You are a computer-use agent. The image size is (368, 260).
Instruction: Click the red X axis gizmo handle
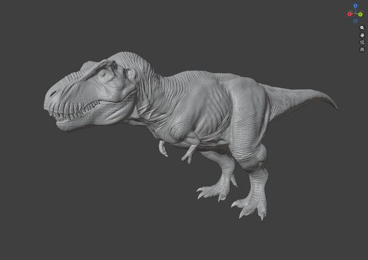349,14
